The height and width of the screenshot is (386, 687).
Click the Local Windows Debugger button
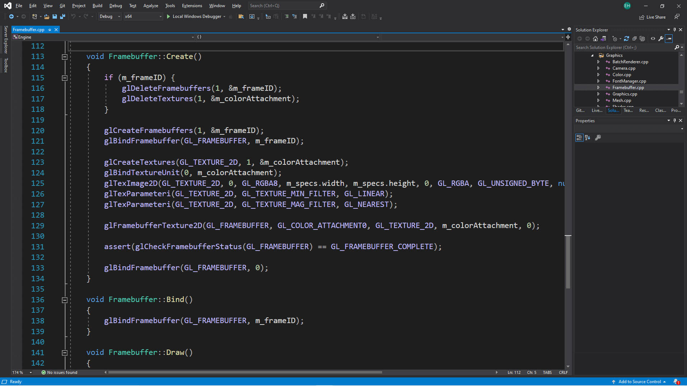[195, 16]
